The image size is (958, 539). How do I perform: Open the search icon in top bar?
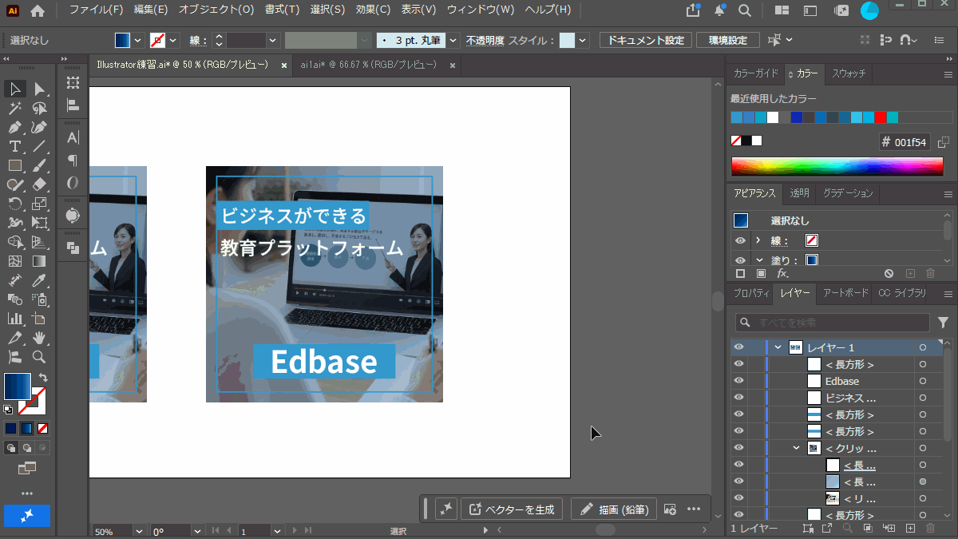(744, 11)
